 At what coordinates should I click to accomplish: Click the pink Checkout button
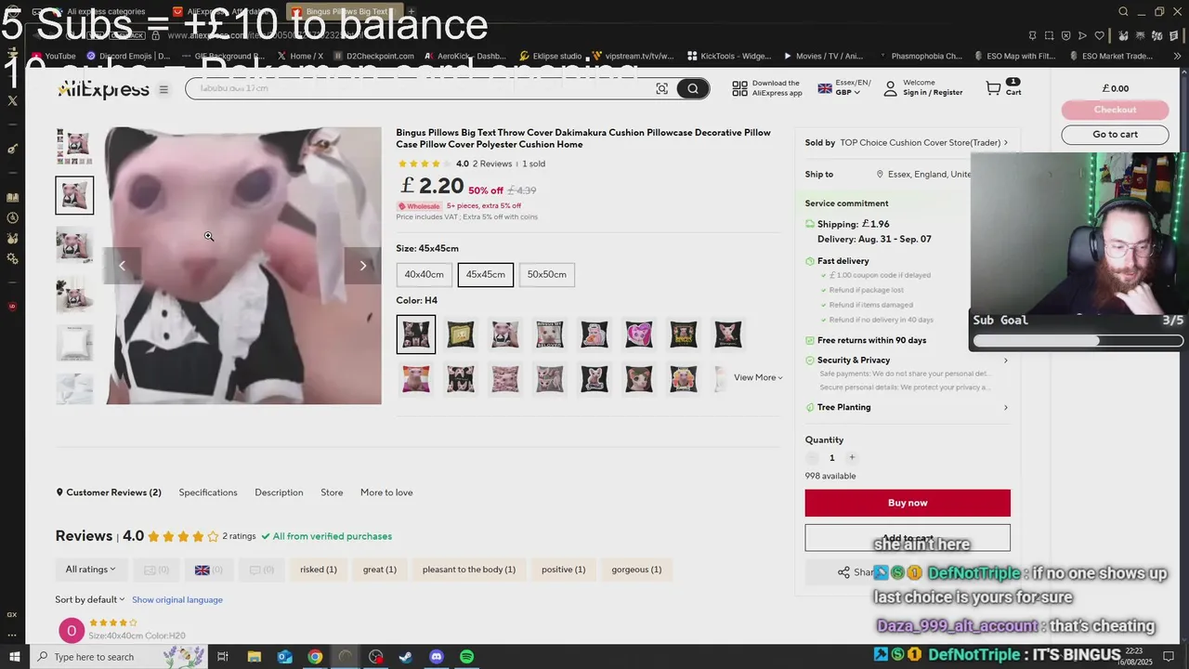(1115, 110)
